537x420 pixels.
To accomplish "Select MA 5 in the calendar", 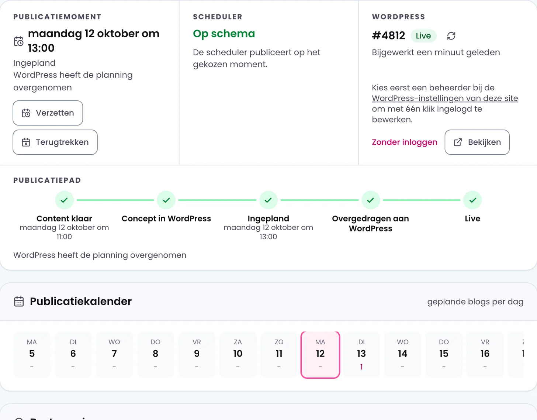I will [x=32, y=355].
